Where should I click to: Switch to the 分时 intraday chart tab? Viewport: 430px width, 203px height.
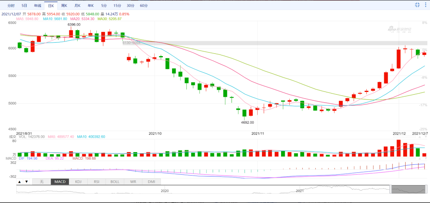click(x=11, y=6)
